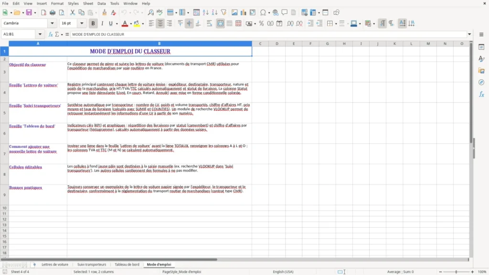Click the Print icon
The width and height of the screenshot is (489, 275).
(53, 12)
